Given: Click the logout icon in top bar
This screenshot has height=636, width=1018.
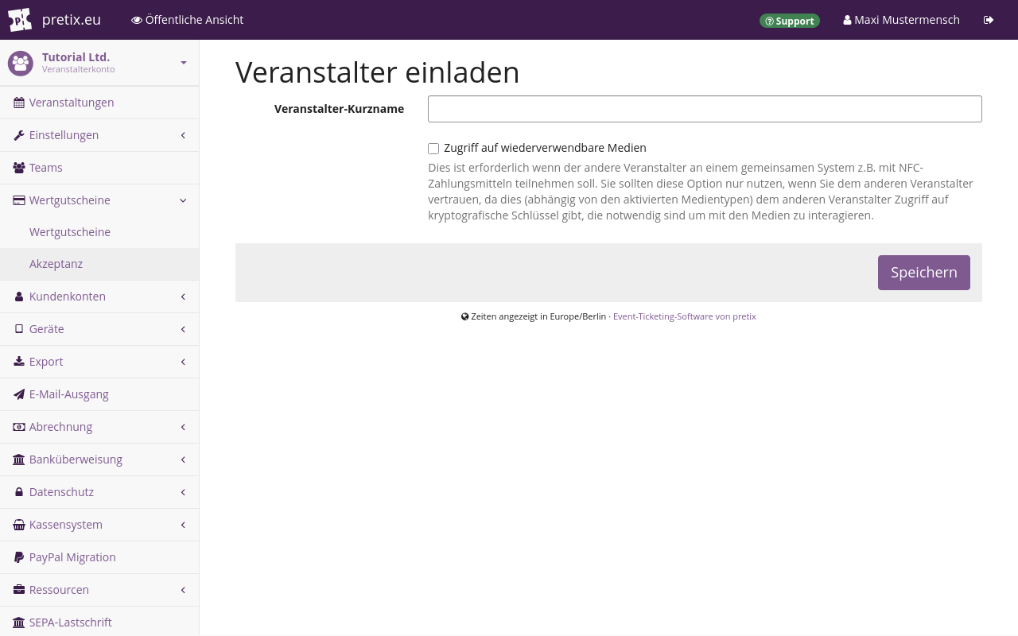Looking at the screenshot, I should (x=989, y=20).
